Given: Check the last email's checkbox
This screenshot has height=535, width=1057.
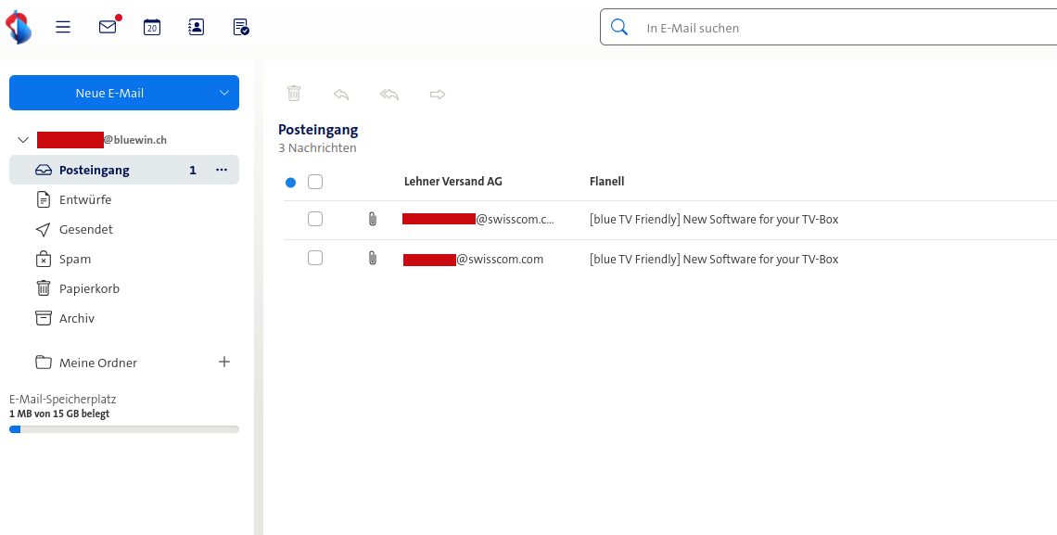Looking at the screenshot, I should (315, 259).
